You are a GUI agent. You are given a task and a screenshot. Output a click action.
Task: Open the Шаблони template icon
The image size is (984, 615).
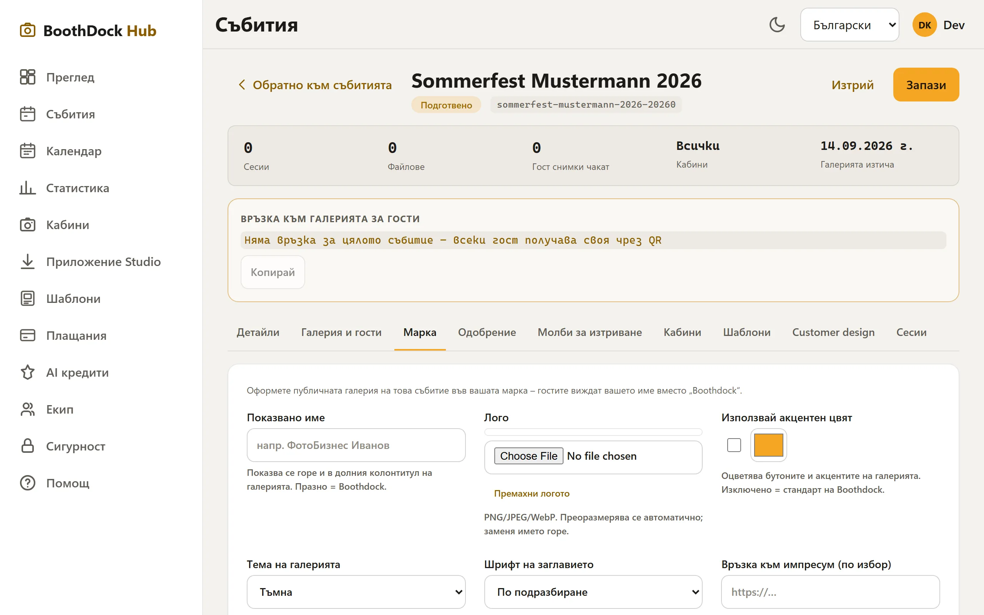pyautogui.click(x=28, y=299)
